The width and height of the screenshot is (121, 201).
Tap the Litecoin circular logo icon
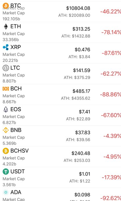click(x=6, y=68)
